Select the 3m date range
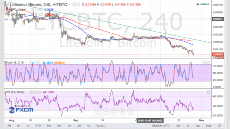230x129 pixels. tap(59, 126)
